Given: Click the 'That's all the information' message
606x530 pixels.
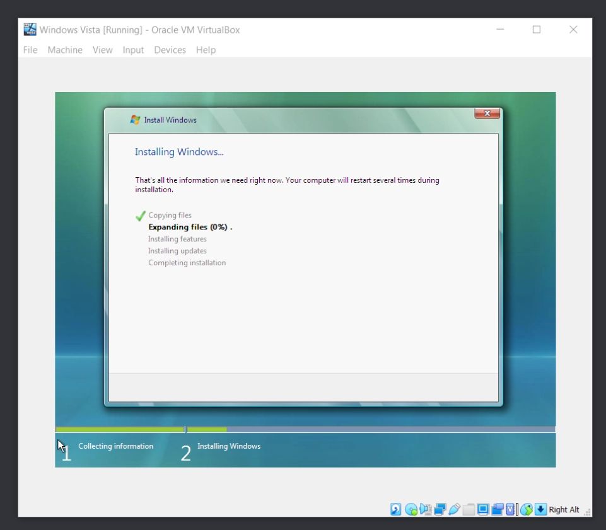Looking at the screenshot, I should click(287, 185).
